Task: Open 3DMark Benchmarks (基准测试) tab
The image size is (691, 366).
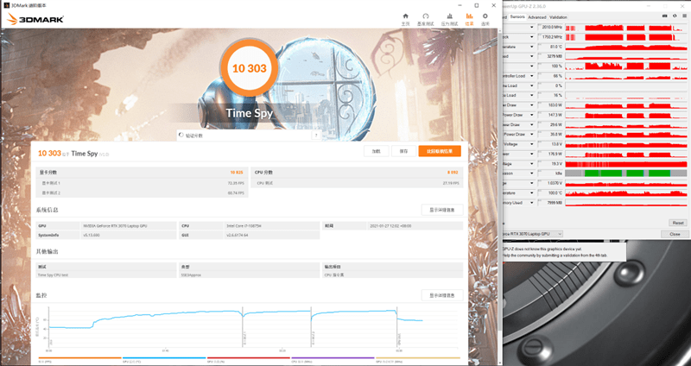Action: [425, 19]
